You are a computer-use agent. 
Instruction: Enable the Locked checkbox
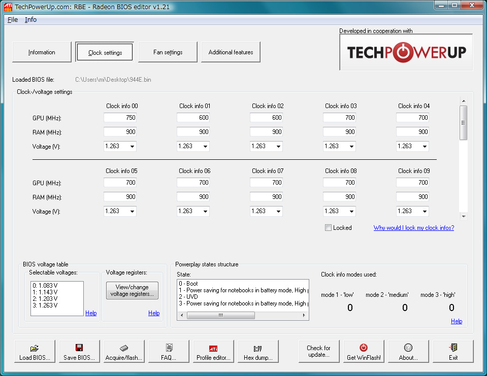click(x=329, y=228)
